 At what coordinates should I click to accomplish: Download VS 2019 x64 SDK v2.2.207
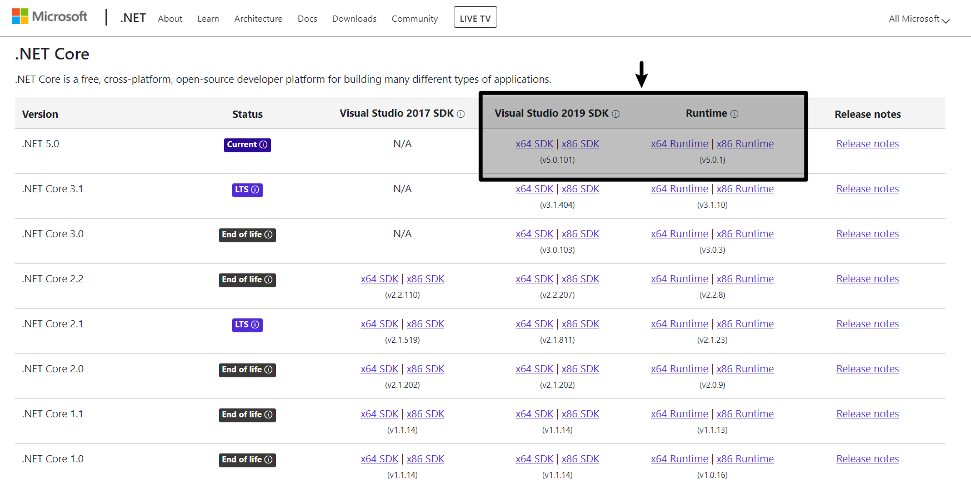534,279
